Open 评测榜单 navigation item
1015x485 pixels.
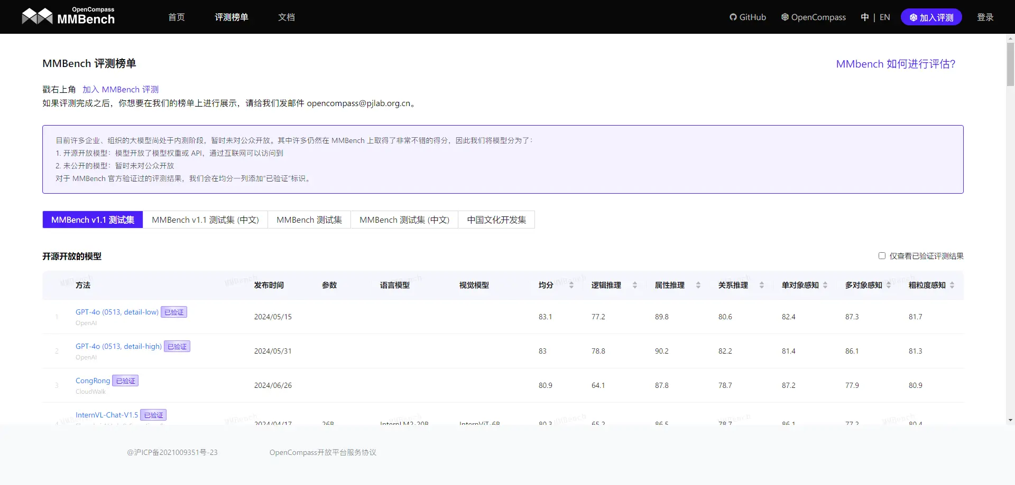[231, 17]
